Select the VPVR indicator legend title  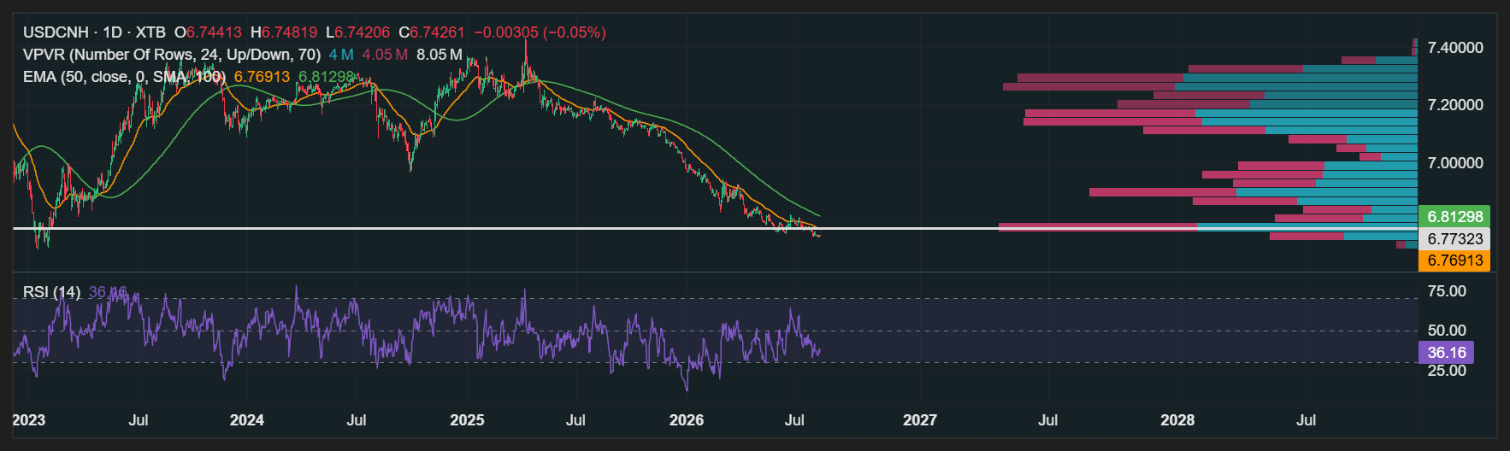pyautogui.click(x=172, y=55)
